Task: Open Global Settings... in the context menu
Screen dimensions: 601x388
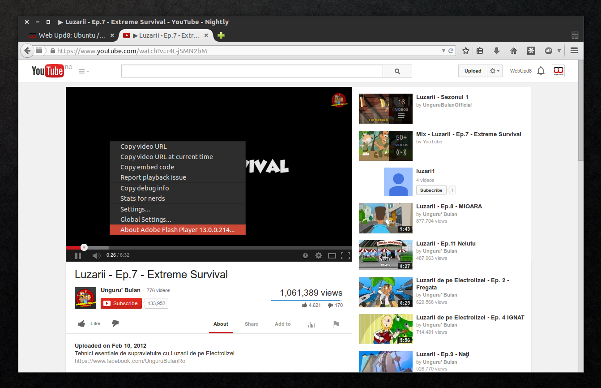Action: pyautogui.click(x=178, y=220)
